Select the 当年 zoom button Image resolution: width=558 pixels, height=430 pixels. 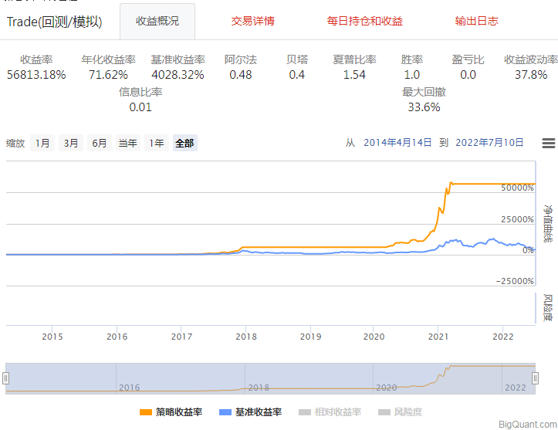[127, 143]
